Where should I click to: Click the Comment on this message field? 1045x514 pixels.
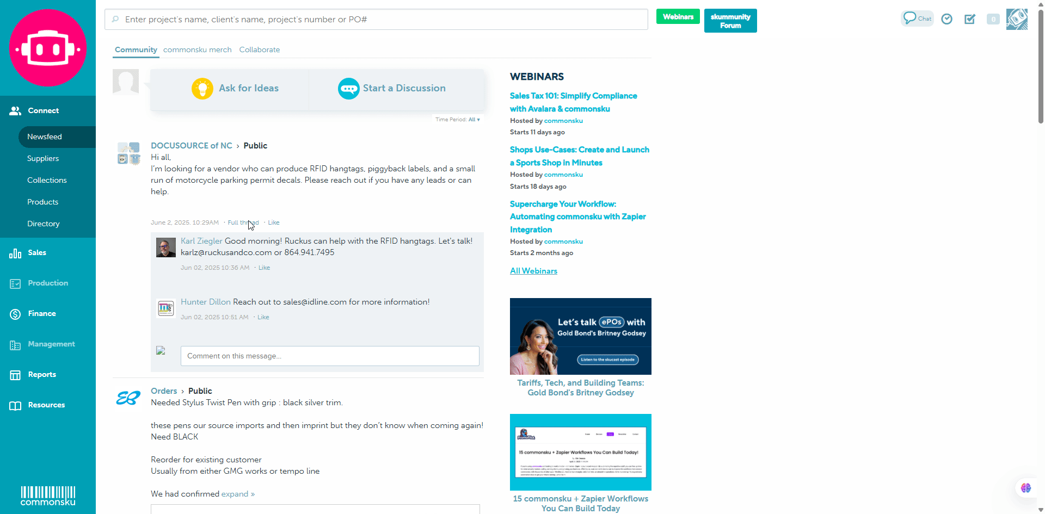pyautogui.click(x=330, y=356)
